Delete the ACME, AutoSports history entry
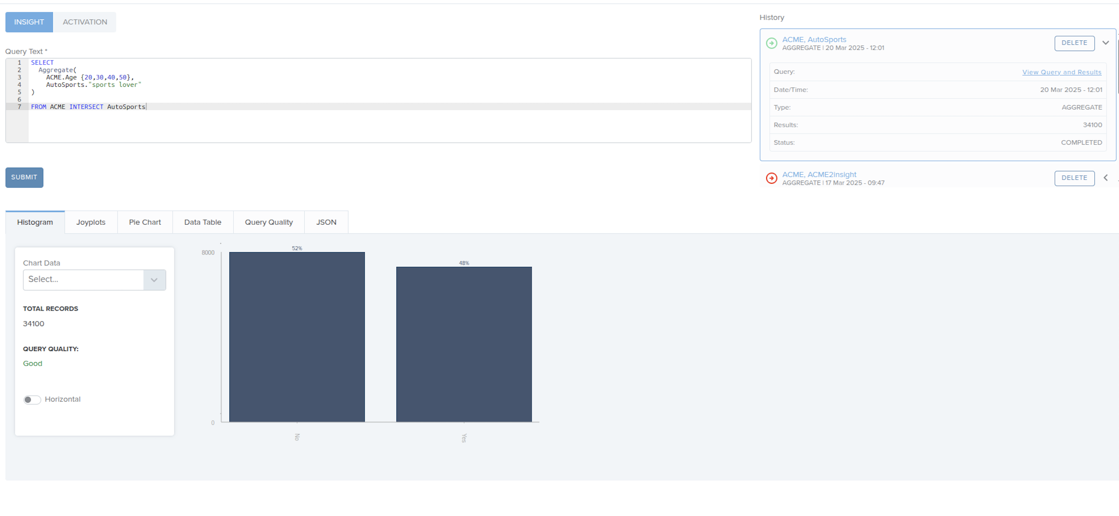The image size is (1119, 516). point(1074,43)
